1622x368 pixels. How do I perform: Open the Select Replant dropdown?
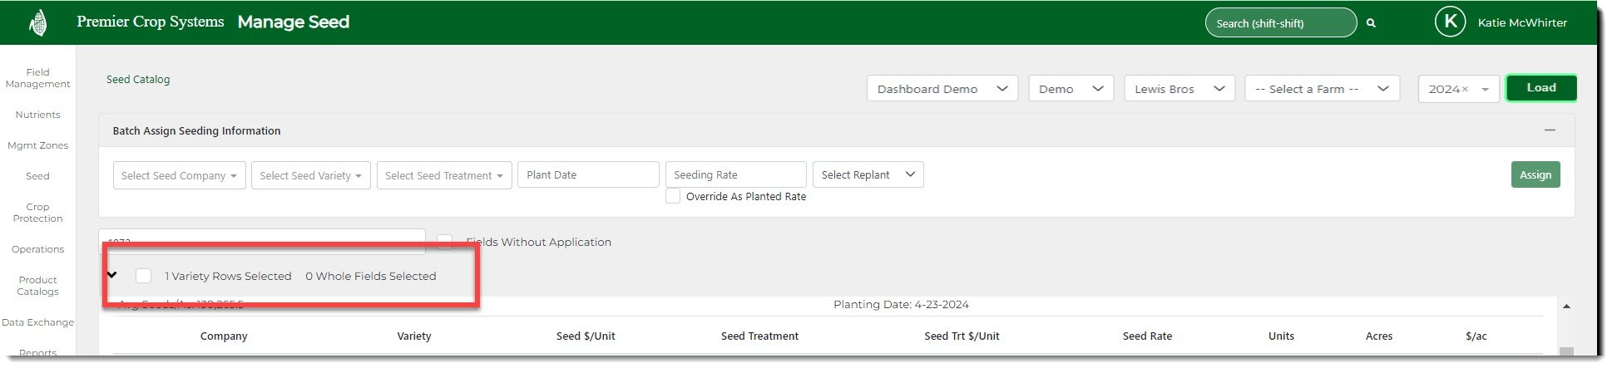click(x=868, y=174)
